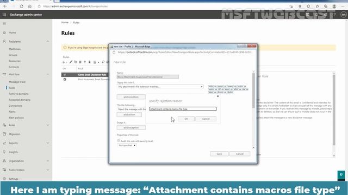
Task: Click the copy rule icon
Action: 76,62
